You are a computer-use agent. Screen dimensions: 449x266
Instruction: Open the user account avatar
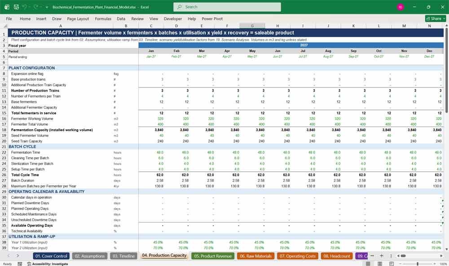[401, 7]
